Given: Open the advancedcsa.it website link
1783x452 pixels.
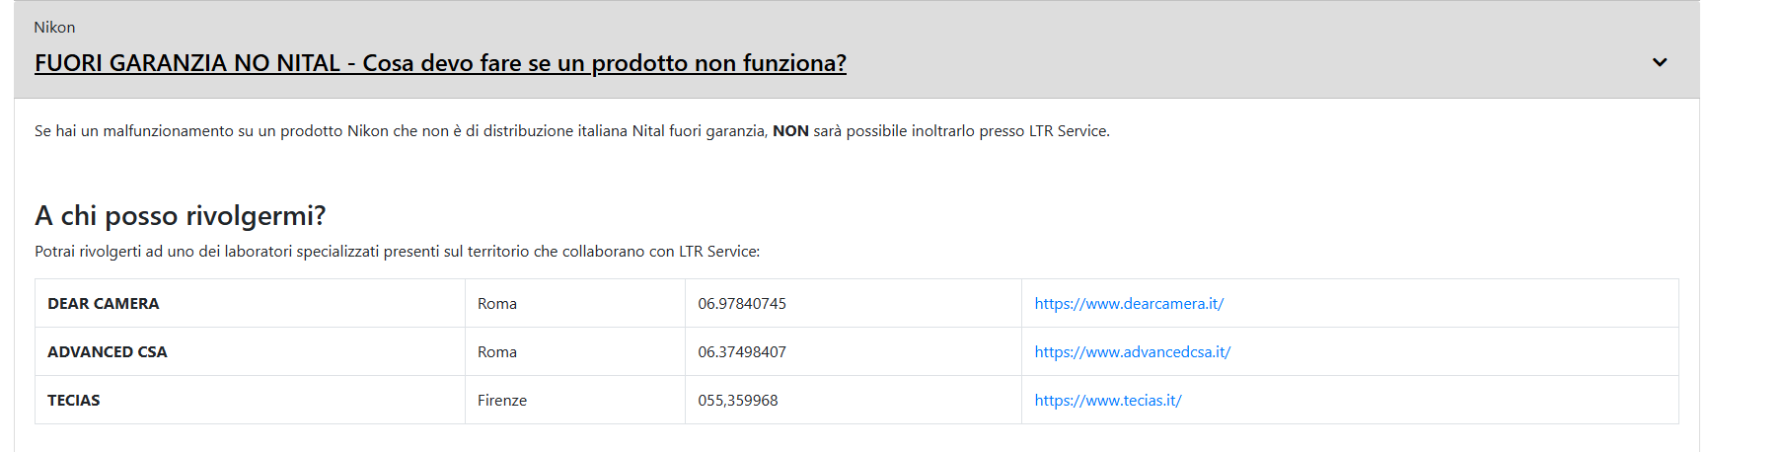Looking at the screenshot, I should coord(1132,352).
